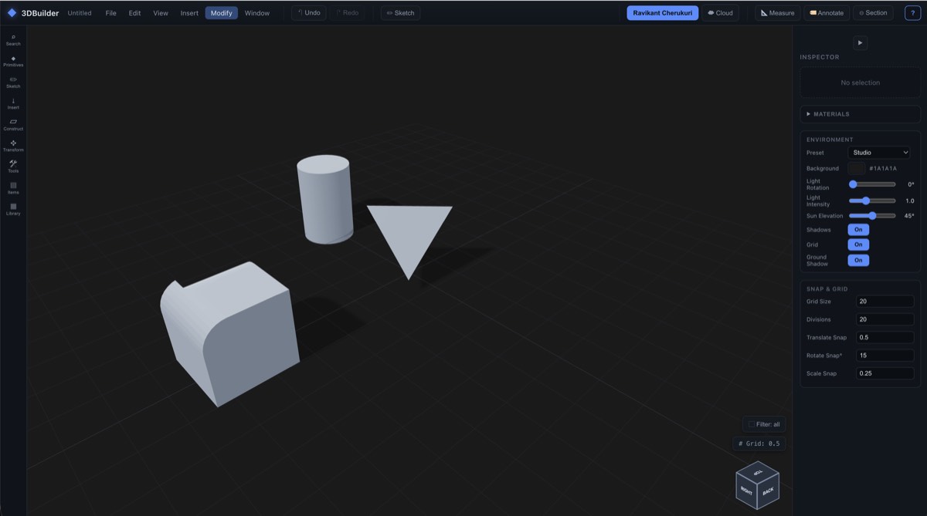Open the Preset Studio dropdown
The image size is (927, 516).
[x=879, y=153]
